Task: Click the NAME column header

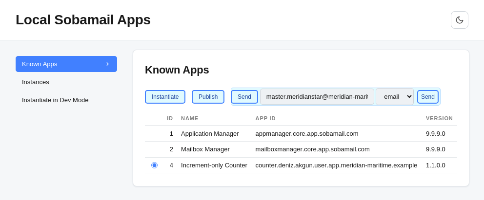Action: [189, 118]
